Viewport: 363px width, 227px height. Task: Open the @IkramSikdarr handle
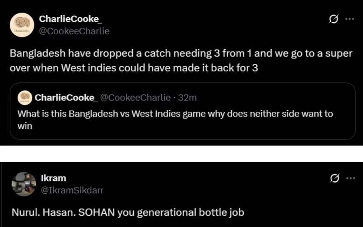tap(72, 190)
